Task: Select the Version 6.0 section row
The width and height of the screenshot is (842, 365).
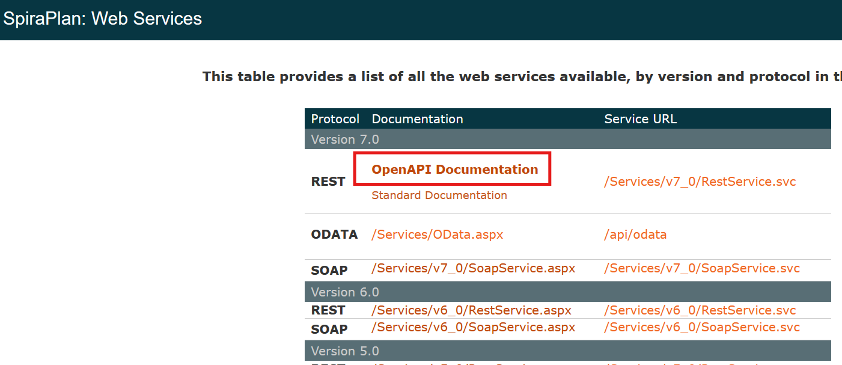Action: pyautogui.click(x=345, y=292)
